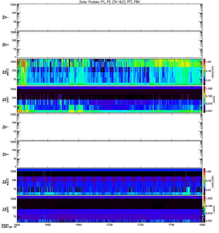This screenshot has width=219, height=233.
Task: Select the thb fbk edc12 spectrogram panel
Action: (110, 72)
